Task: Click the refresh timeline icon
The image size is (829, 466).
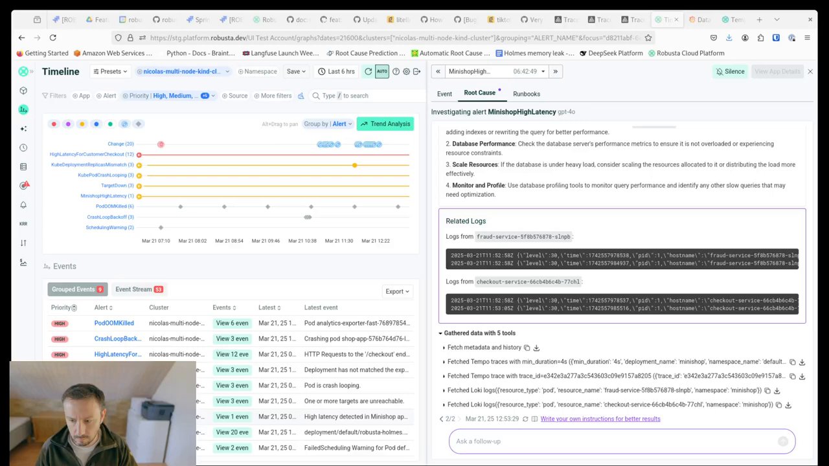Action: pos(369,71)
